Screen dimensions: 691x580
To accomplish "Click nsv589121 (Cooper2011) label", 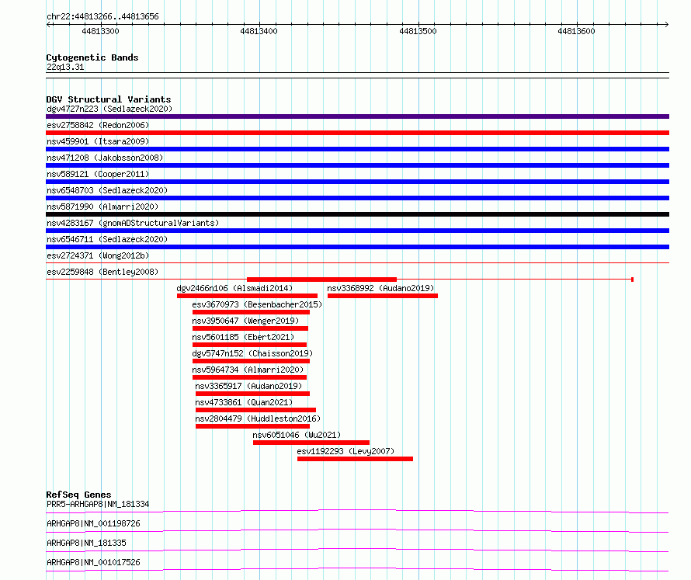I will coord(98,174).
